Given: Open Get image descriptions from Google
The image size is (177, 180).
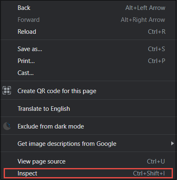Looking at the screenshot, I should pyautogui.click(x=88, y=144).
